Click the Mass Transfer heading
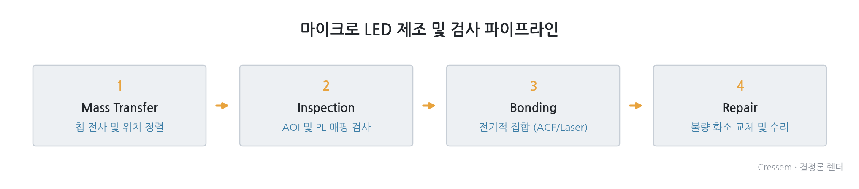 pyautogui.click(x=119, y=108)
